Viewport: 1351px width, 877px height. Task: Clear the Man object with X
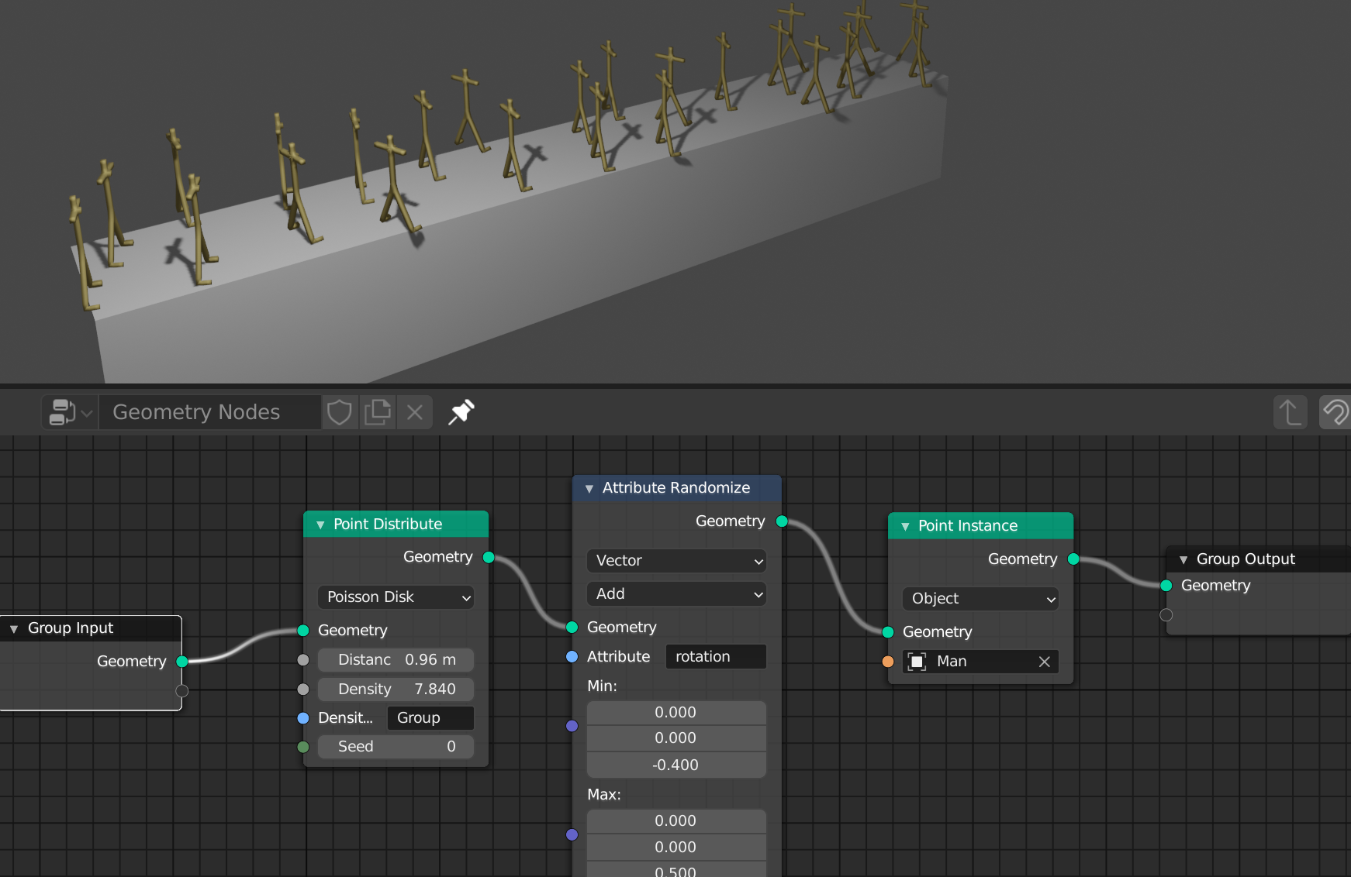click(x=1045, y=662)
